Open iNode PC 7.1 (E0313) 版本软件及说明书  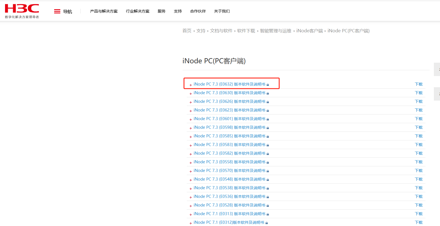click(x=229, y=214)
